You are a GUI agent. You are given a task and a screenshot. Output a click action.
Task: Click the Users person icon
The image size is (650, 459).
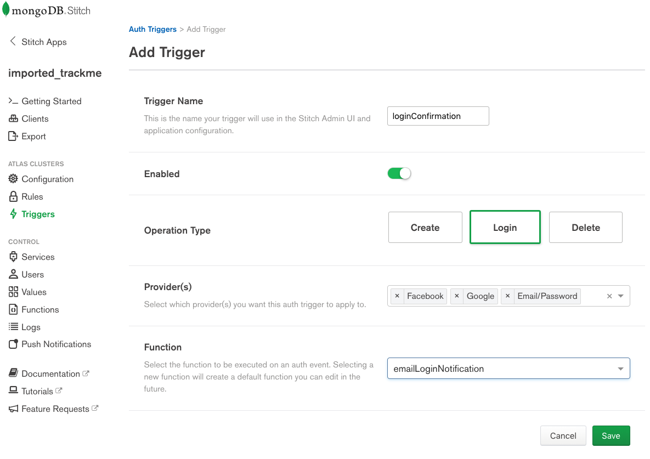point(13,274)
